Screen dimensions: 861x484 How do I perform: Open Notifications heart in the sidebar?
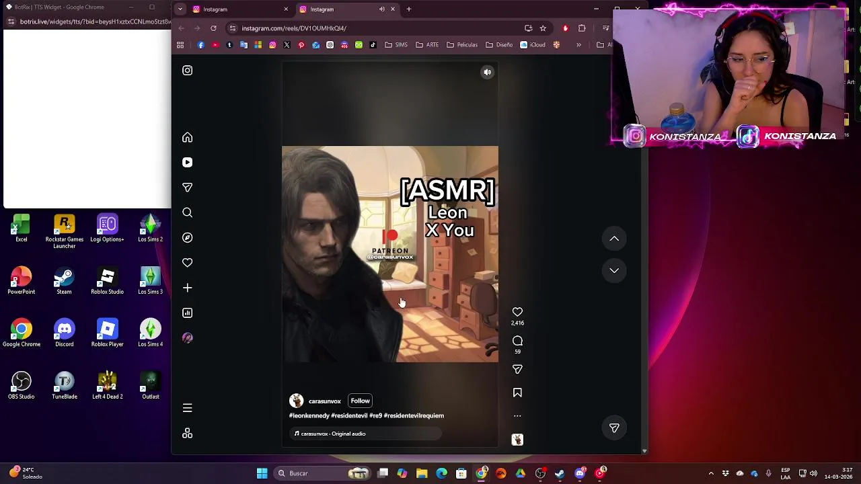coord(188,263)
